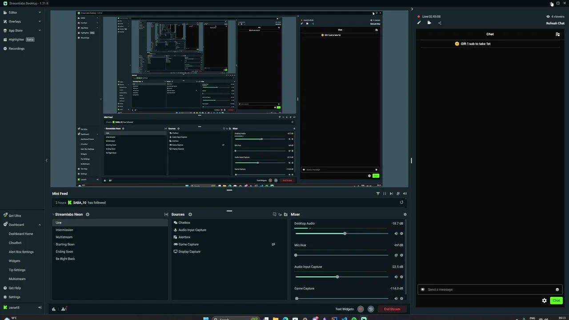Expand the Editor sidebar section
The height and width of the screenshot is (320, 569).
pyautogui.click(x=40, y=12)
